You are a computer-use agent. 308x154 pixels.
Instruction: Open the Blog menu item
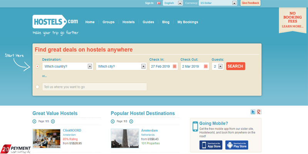tap(166, 22)
